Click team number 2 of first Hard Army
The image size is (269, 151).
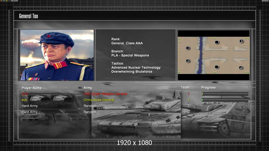click(189, 106)
